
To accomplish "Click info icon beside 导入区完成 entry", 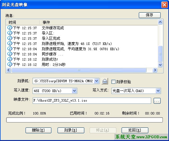I will pos(10,38).
